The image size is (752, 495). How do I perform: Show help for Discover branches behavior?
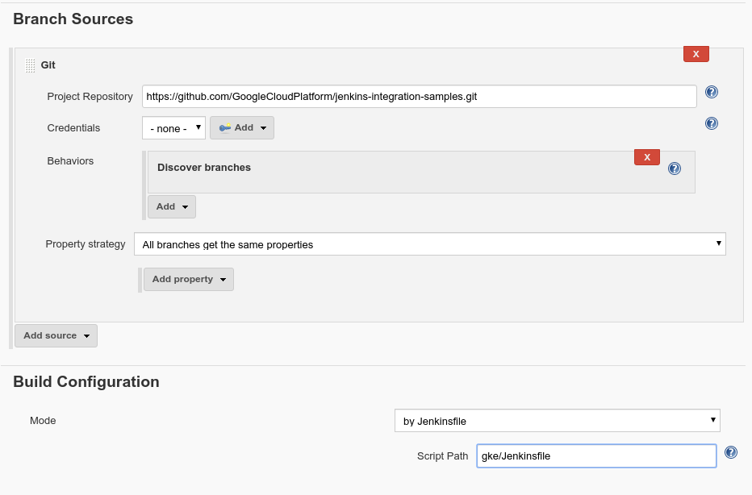point(675,168)
